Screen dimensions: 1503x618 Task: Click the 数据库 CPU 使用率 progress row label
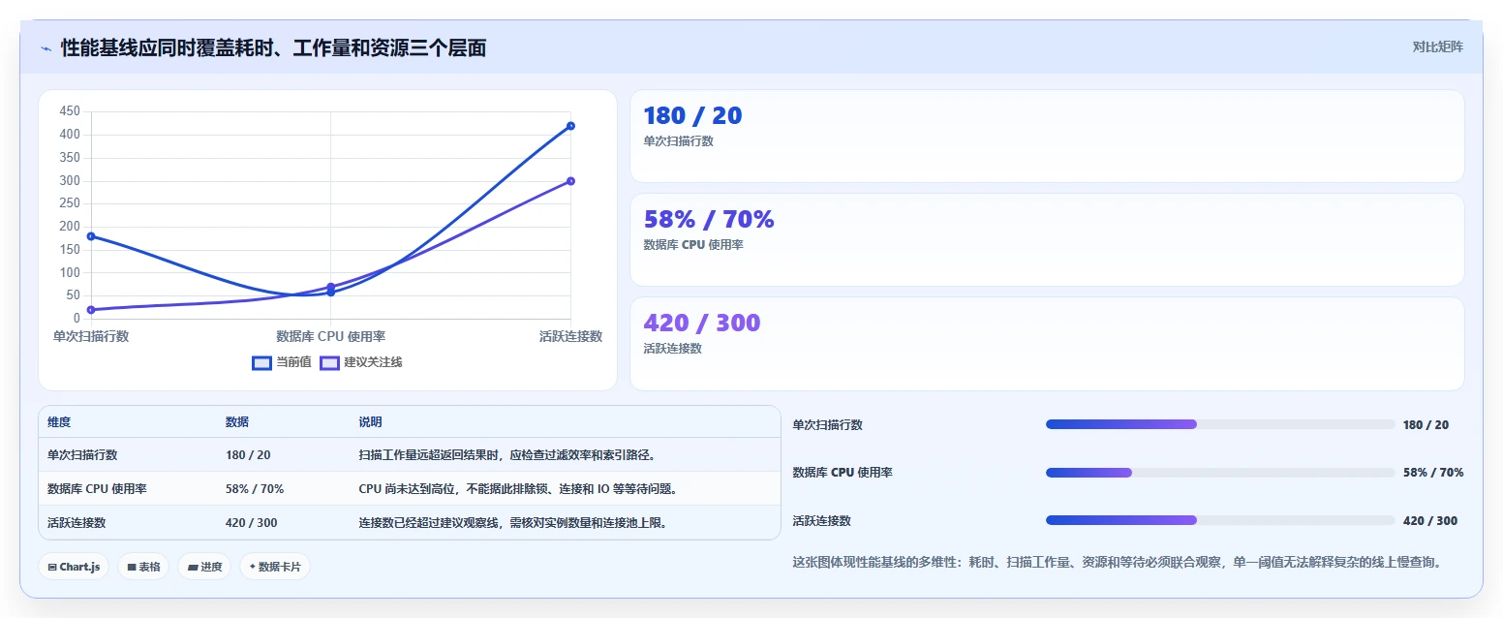point(843,473)
